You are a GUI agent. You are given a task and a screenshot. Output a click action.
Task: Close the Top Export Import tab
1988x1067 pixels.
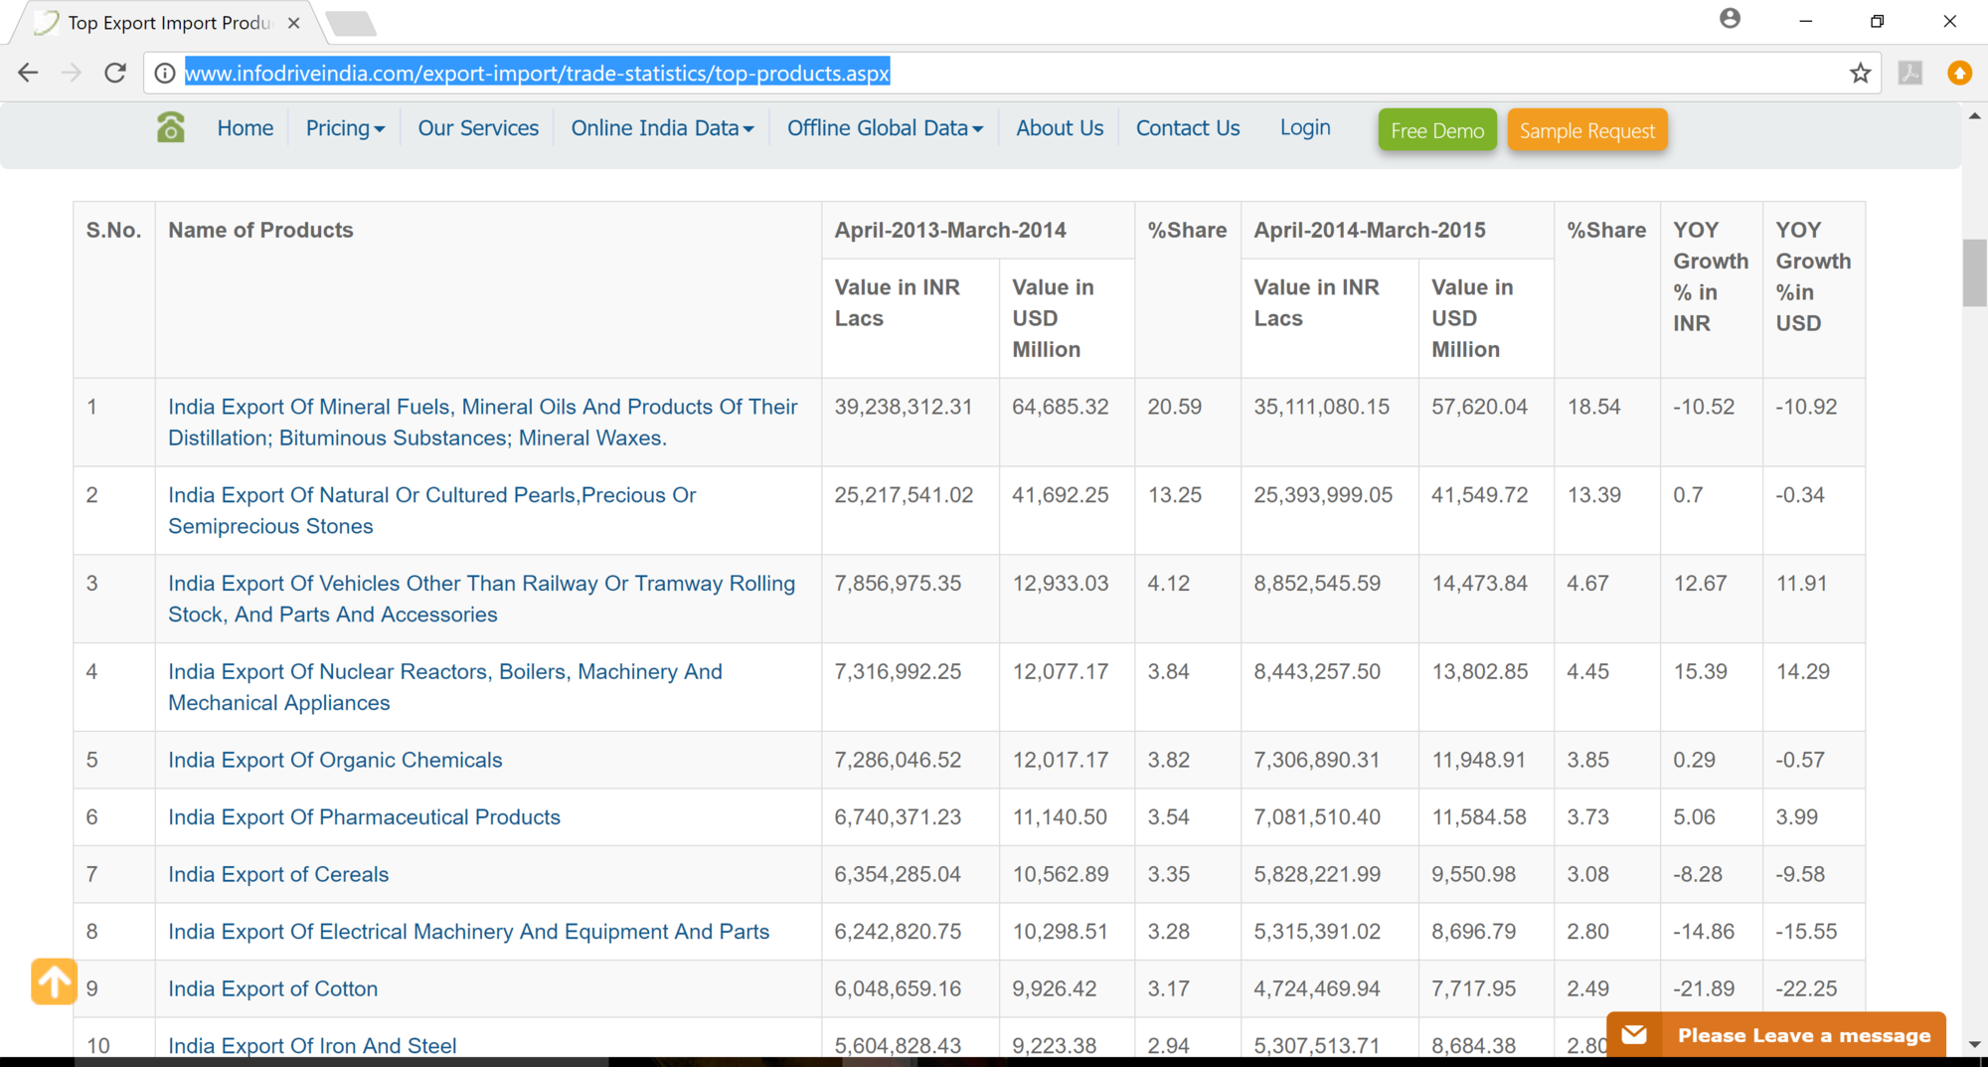coord(294,23)
